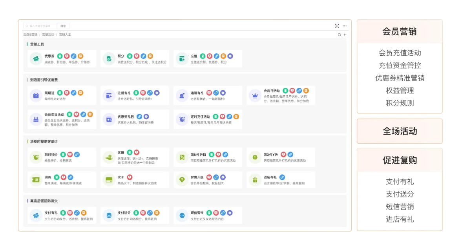
Task: Select the 周期送 calendar icon
Action: pos(36,96)
